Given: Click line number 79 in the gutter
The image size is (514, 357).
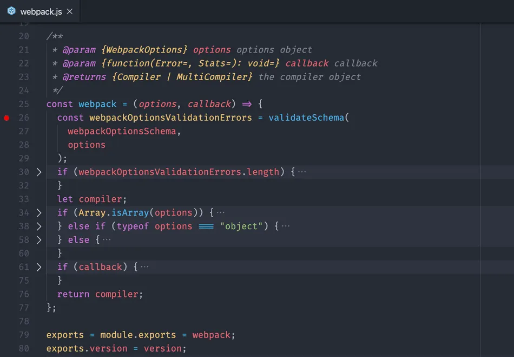Looking at the screenshot, I should [24, 335].
